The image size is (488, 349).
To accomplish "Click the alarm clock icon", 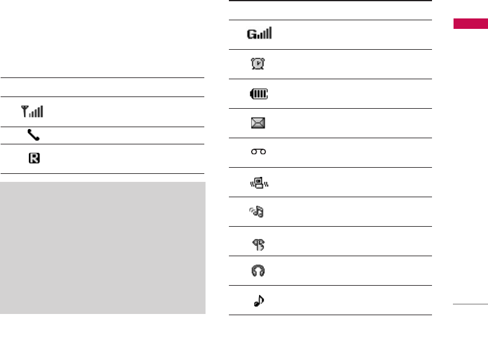I will (x=258, y=64).
